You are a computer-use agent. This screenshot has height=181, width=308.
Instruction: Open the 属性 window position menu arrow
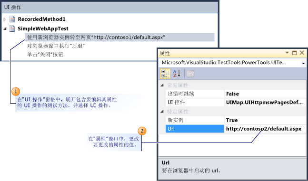coord(287,53)
